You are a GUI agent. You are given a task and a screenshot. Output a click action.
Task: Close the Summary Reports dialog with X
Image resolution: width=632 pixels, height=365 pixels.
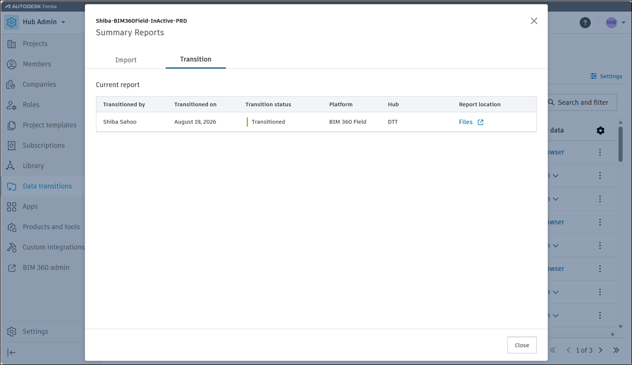[534, 21]
